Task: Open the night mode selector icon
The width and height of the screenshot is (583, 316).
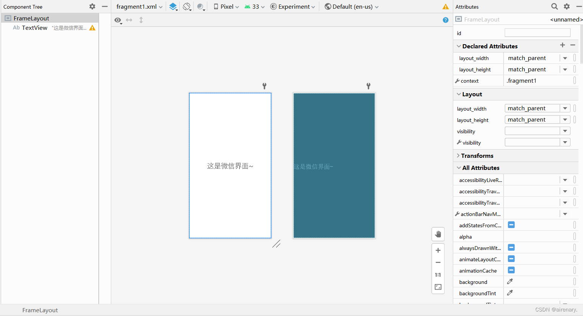Action: [201, 6]
